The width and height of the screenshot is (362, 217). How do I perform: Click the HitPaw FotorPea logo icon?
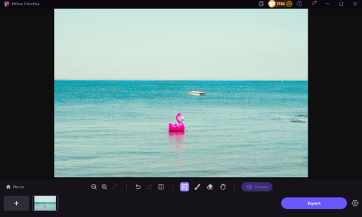[x=7, y=3]
